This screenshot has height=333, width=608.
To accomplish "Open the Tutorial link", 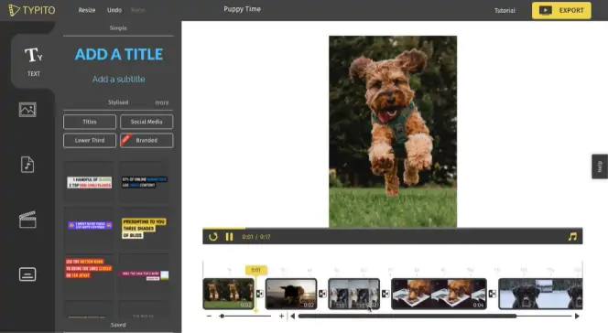I will click(x=505, y=10).
